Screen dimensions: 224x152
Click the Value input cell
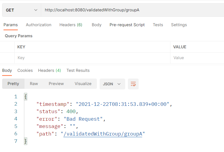197,58
